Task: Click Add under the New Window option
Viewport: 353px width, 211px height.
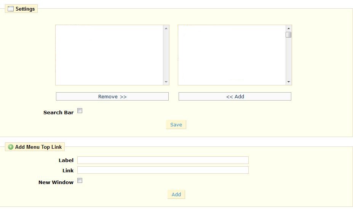Action: (176, 194)
